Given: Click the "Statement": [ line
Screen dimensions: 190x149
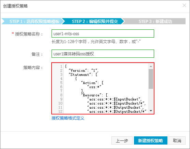Looking at the screenshot, I should tap(83, 74).
